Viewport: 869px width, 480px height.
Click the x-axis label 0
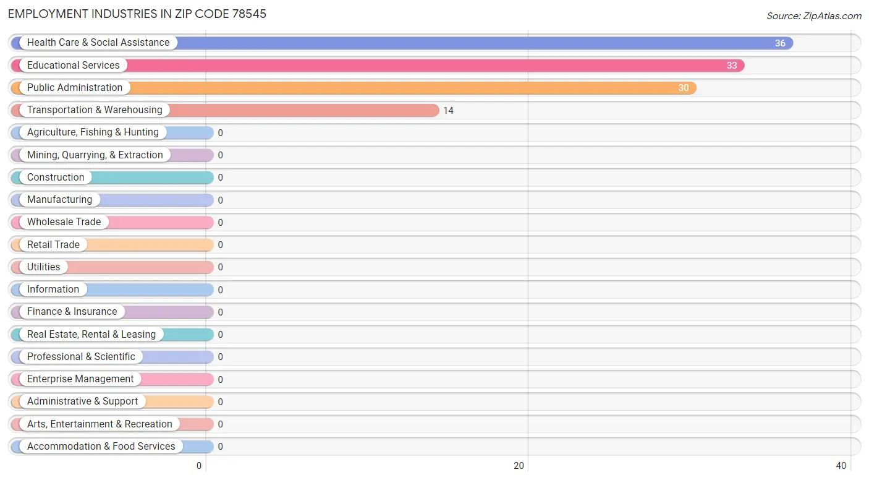pos(199,466)
